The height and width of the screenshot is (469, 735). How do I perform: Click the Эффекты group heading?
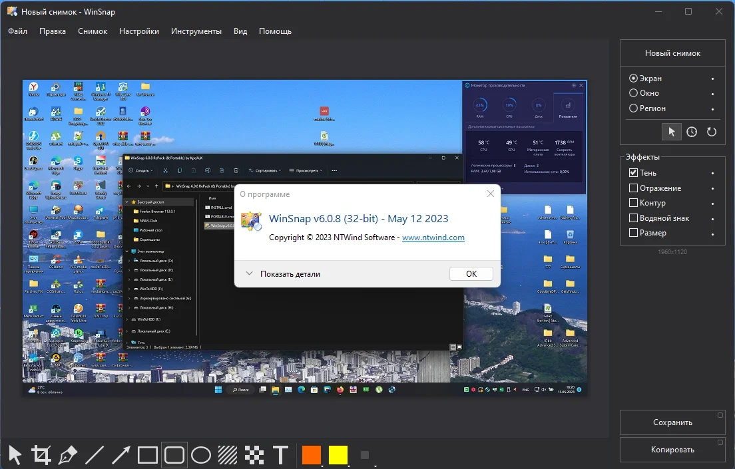642,157
